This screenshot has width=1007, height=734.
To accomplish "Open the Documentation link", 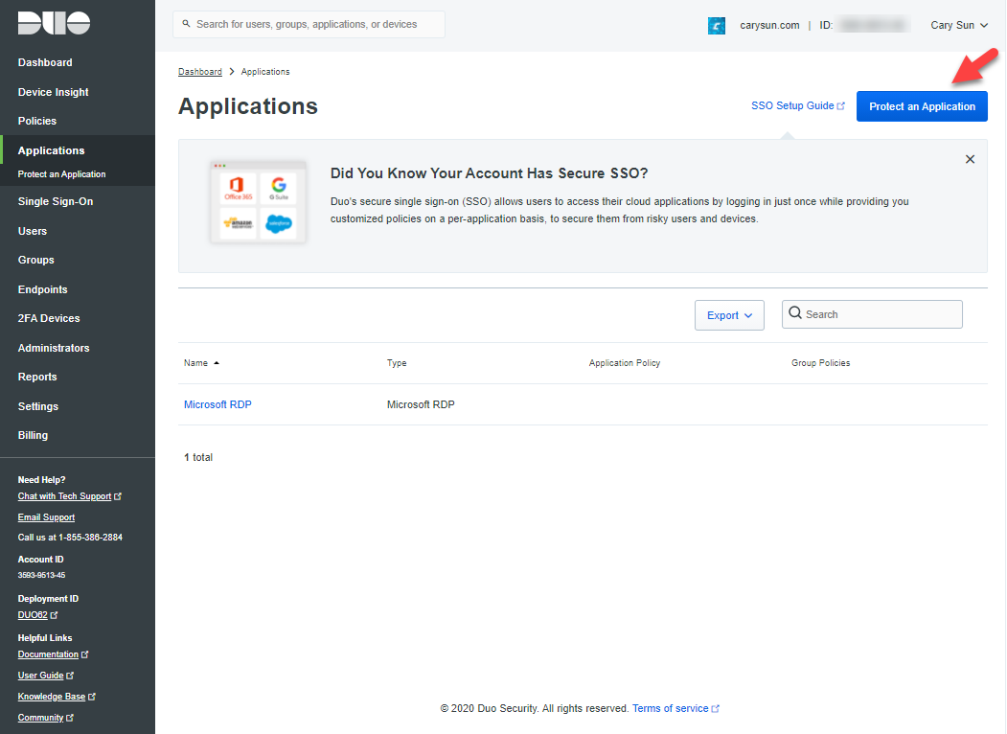I will pyautogui.click(x=53, y=654).
